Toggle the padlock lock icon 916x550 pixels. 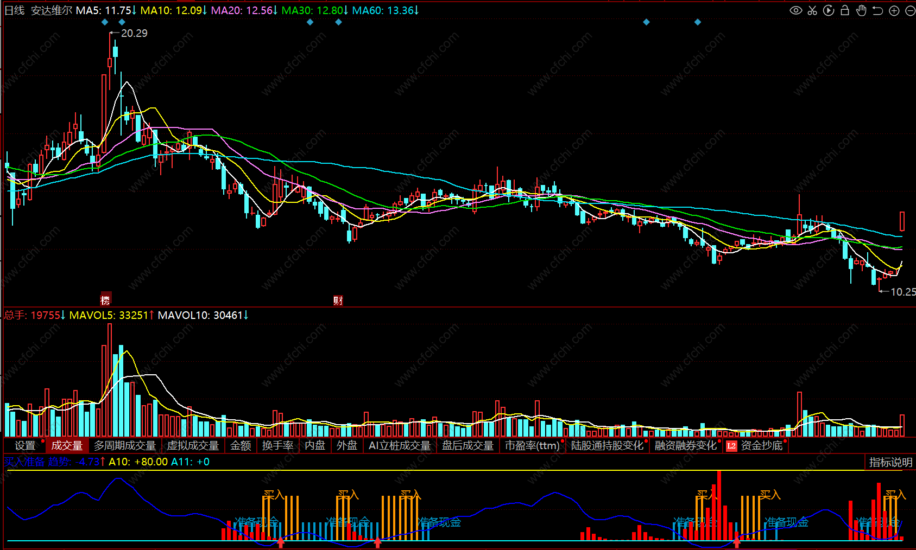(x=845, y=10)
